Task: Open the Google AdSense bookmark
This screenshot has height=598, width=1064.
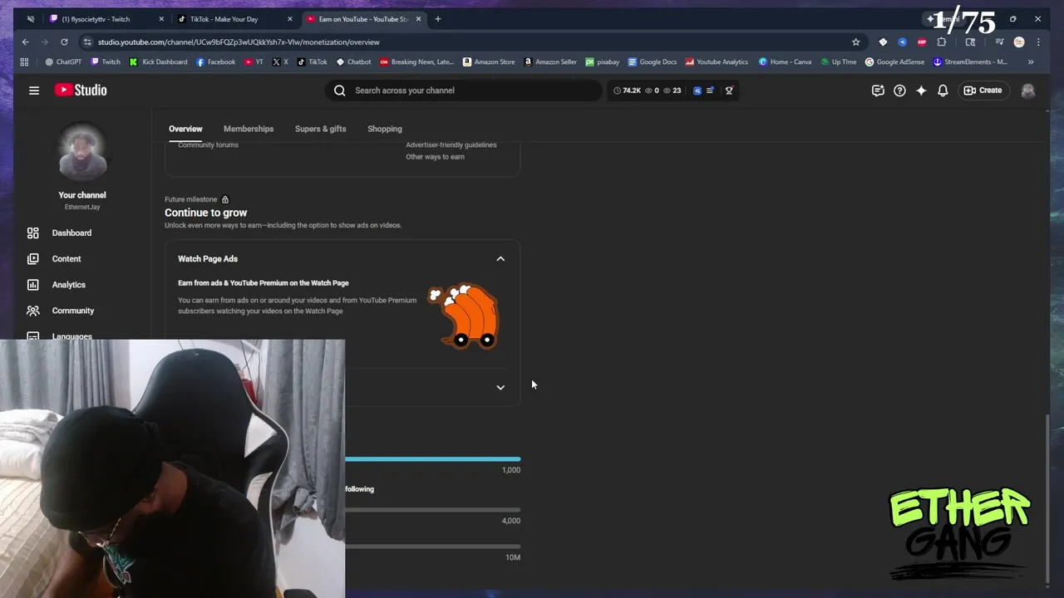Action: click(x=894, y=62)
